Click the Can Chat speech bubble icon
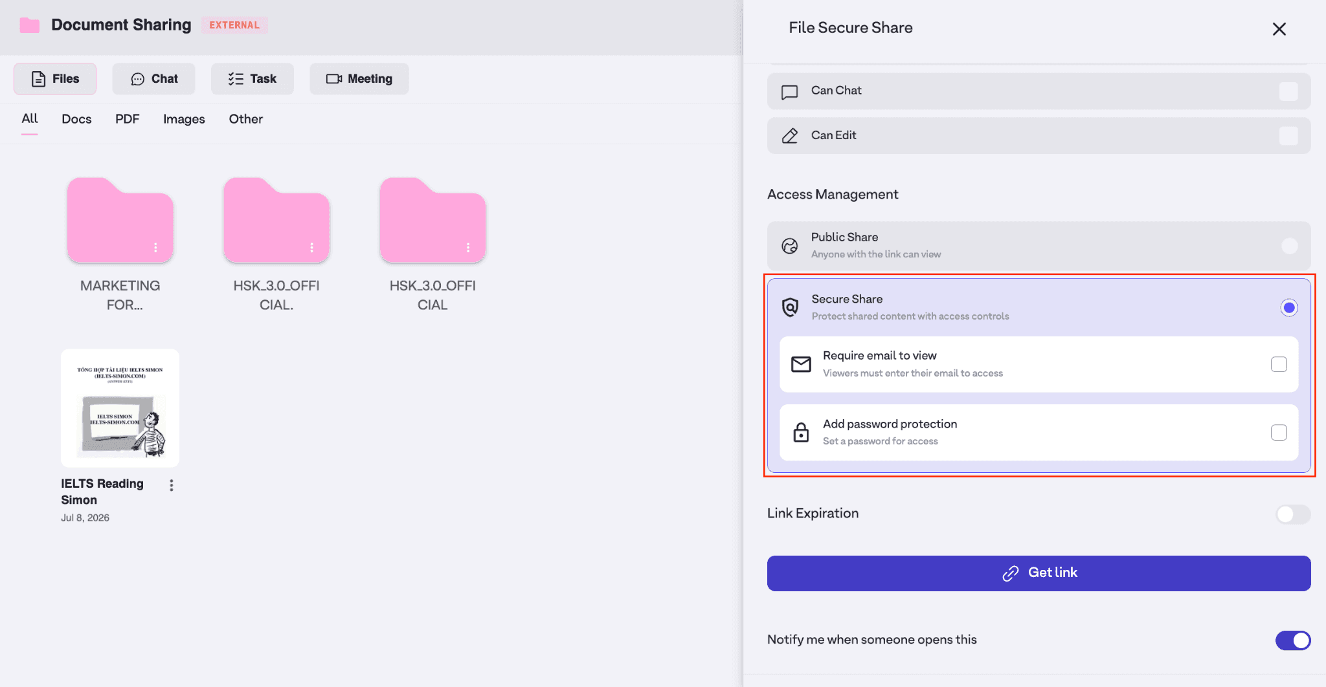1326x687 pixels. tap(789, 92)
